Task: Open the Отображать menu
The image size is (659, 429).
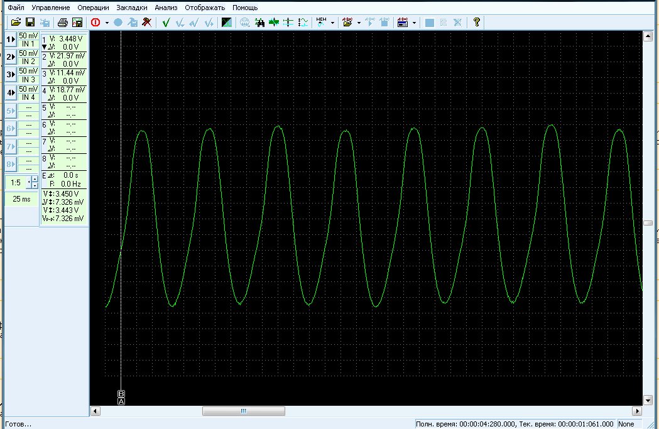Action: tap(205, 8)
